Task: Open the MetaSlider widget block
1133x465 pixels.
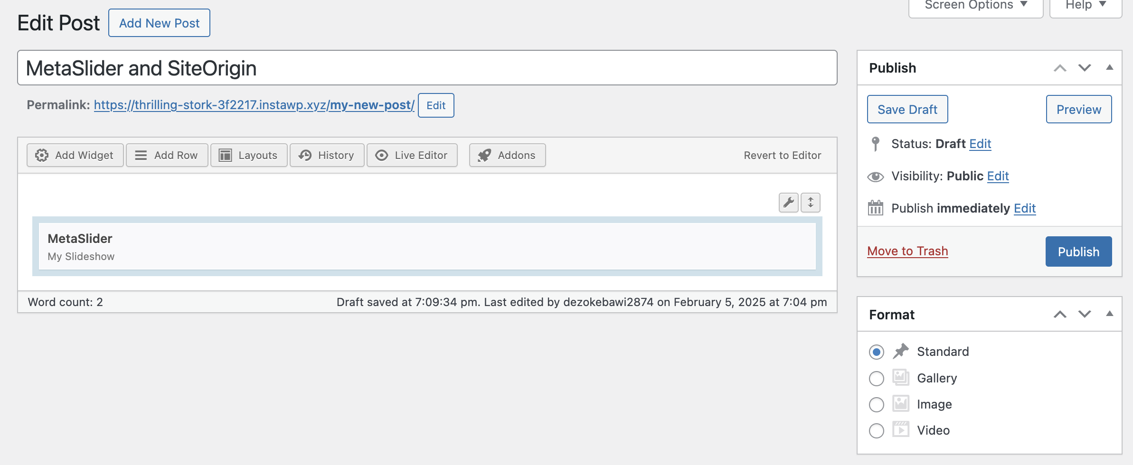Action: (x=427, y=247)
